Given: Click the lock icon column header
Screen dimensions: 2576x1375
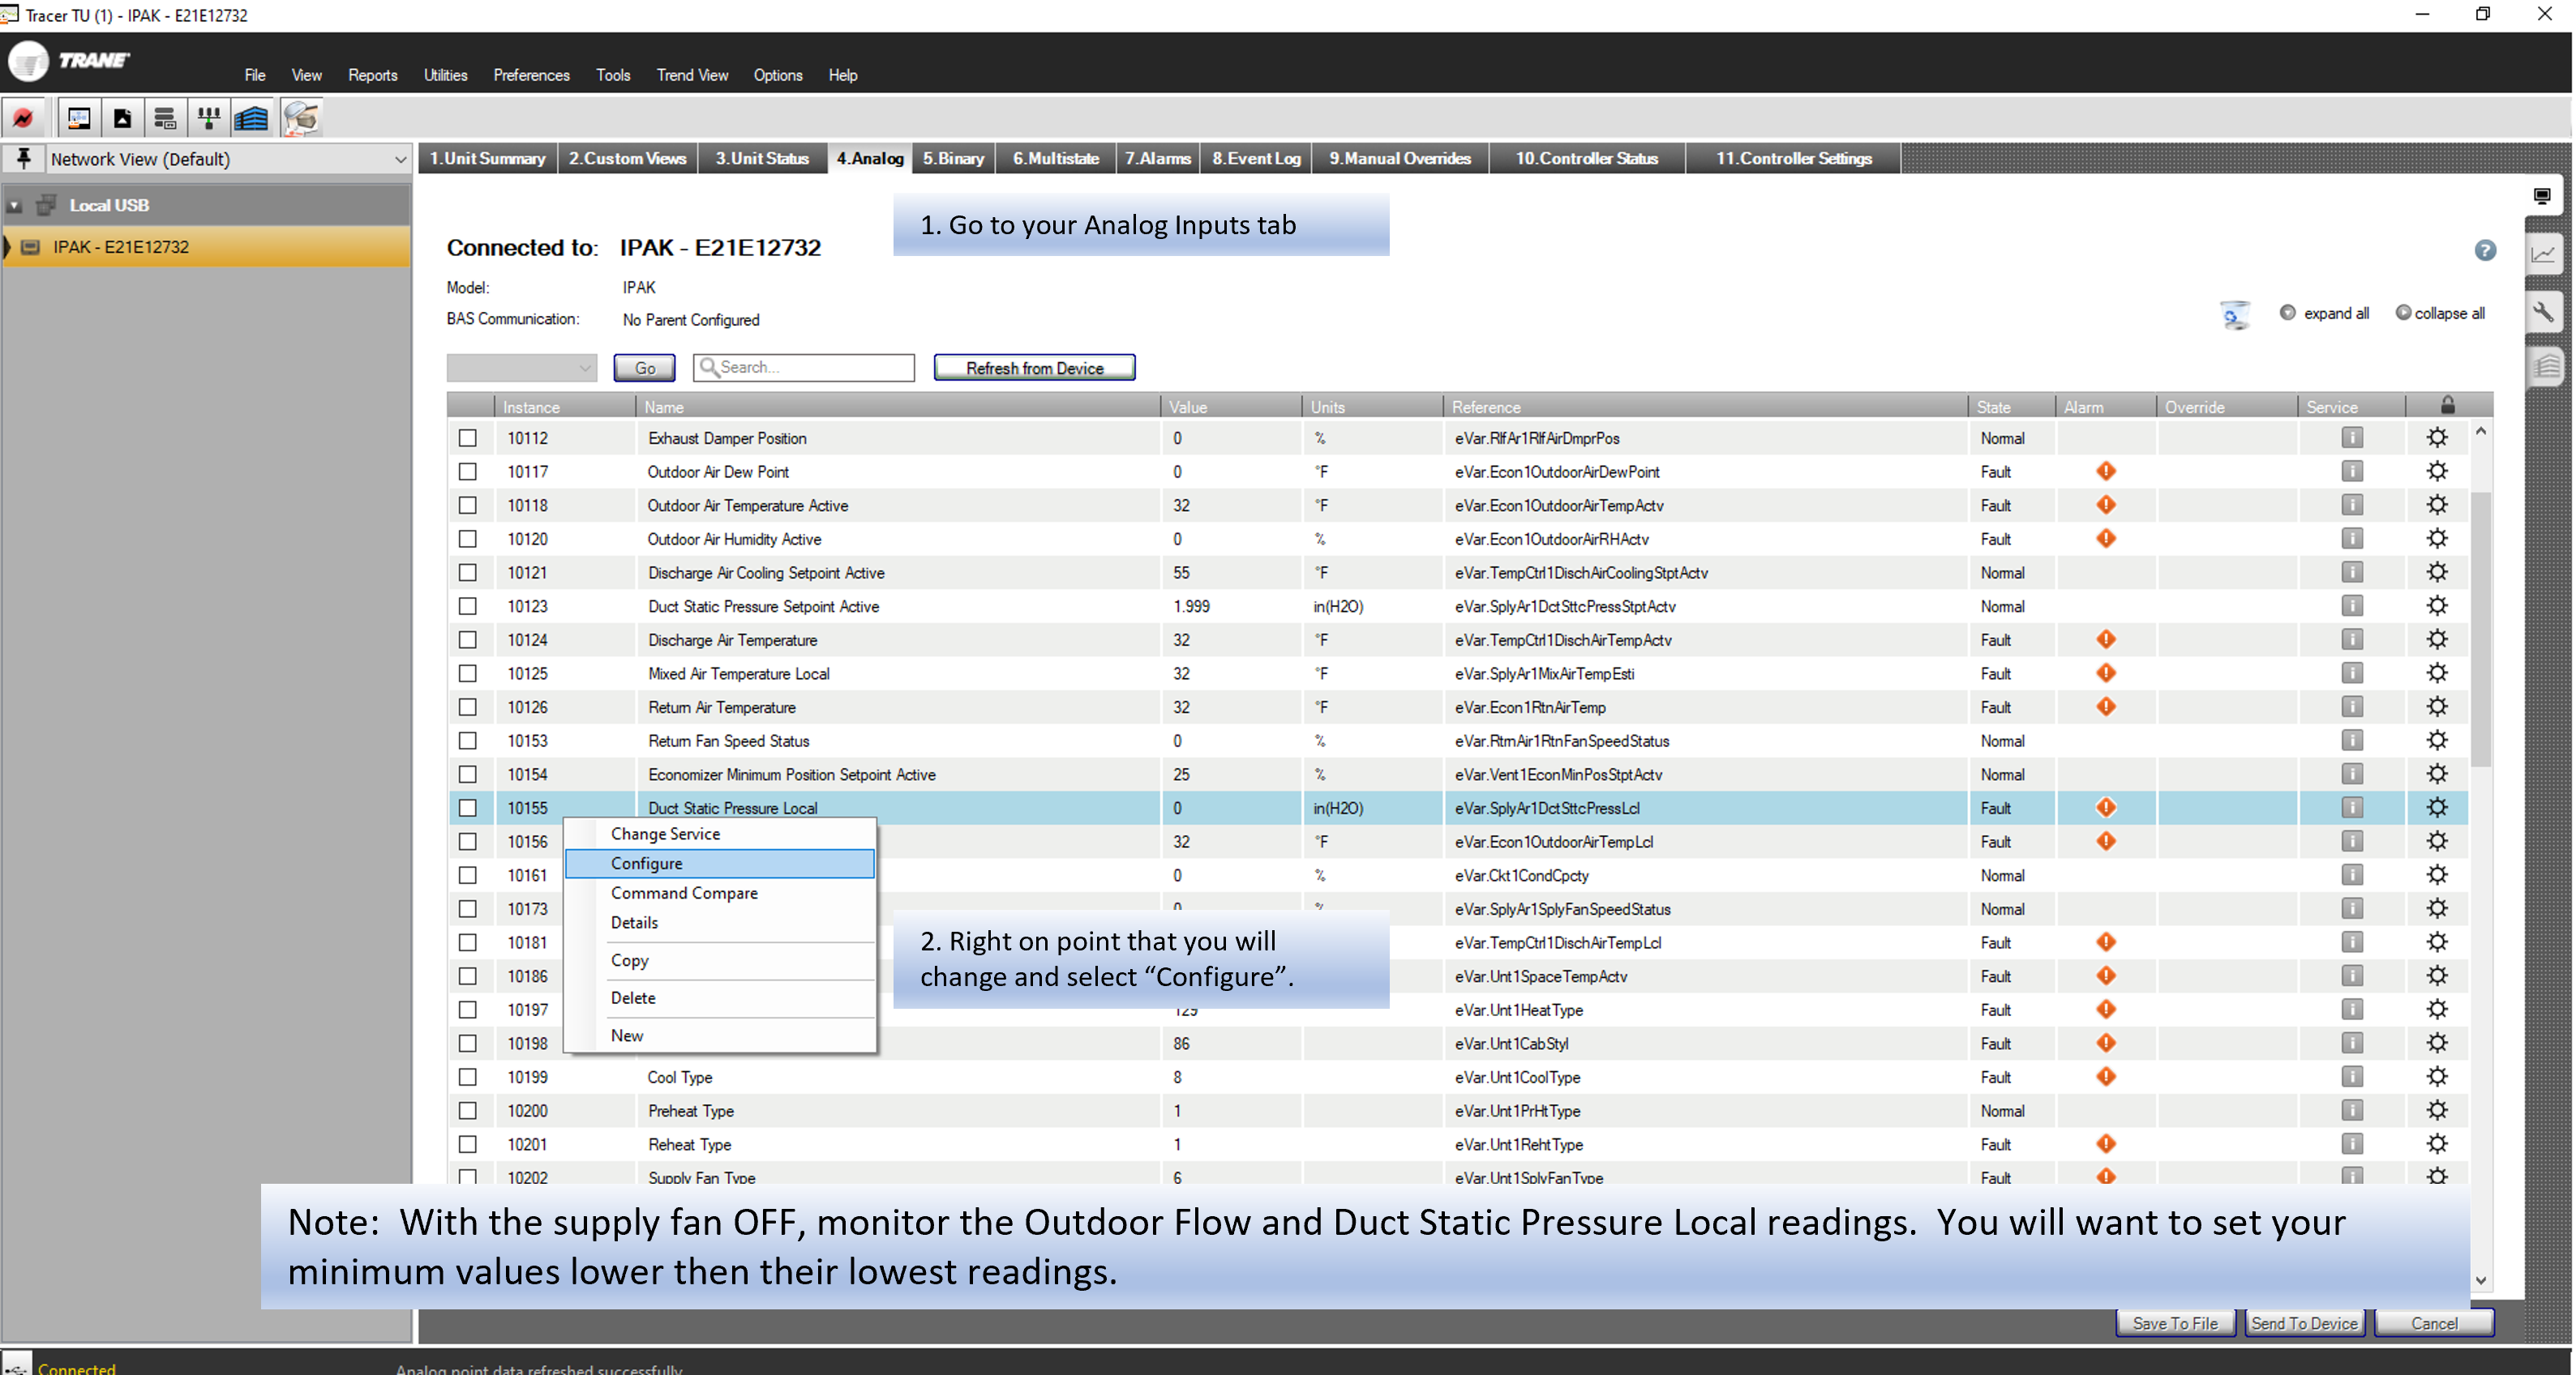Looking at the screenshot, I should [x=2448, y=404].
